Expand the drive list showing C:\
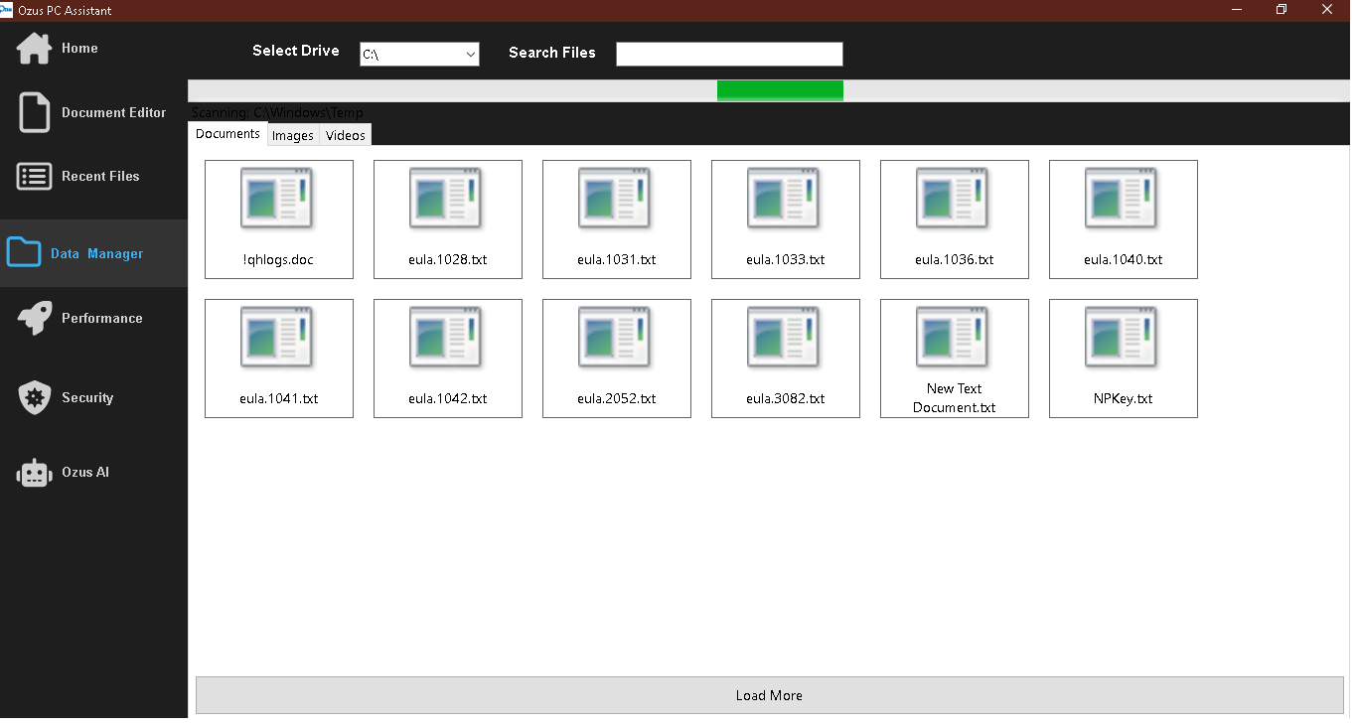Screen dimensions: 1357x725 pyautogui.click(x=418, y=54)
